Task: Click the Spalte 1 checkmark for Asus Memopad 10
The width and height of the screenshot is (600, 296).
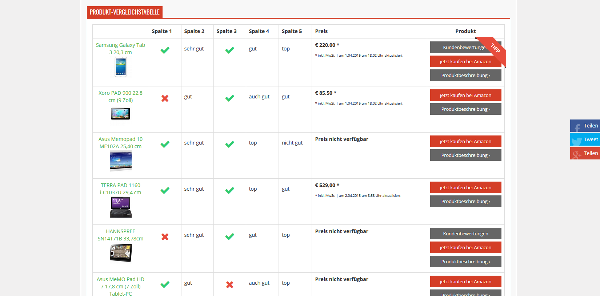Action: click(165, 144)
